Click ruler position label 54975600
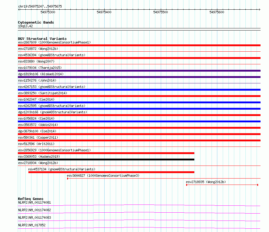The height and width of the screenshot is (232, 269). pos(217,12)
